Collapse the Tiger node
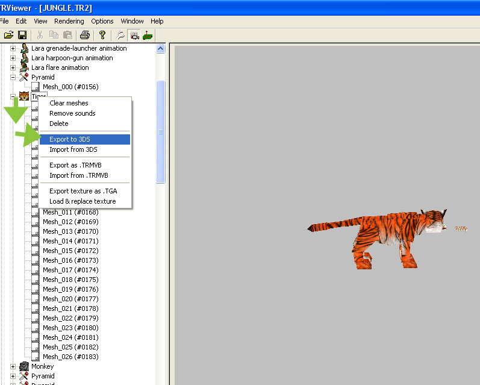The width and height of the screenshot is (480, 385). [x=13, y=96]
